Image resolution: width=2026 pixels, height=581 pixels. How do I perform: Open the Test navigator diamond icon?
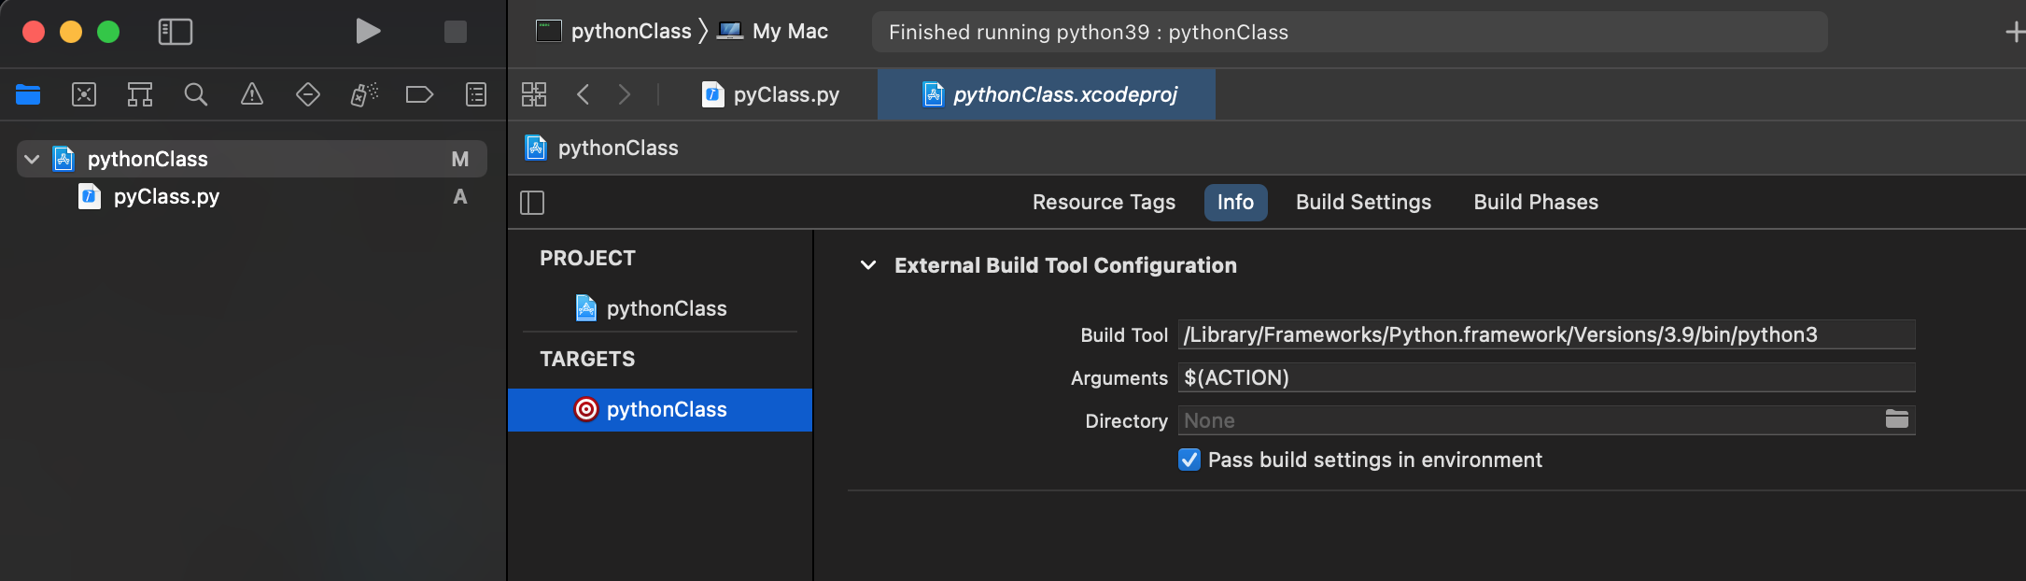pos(308,94)
